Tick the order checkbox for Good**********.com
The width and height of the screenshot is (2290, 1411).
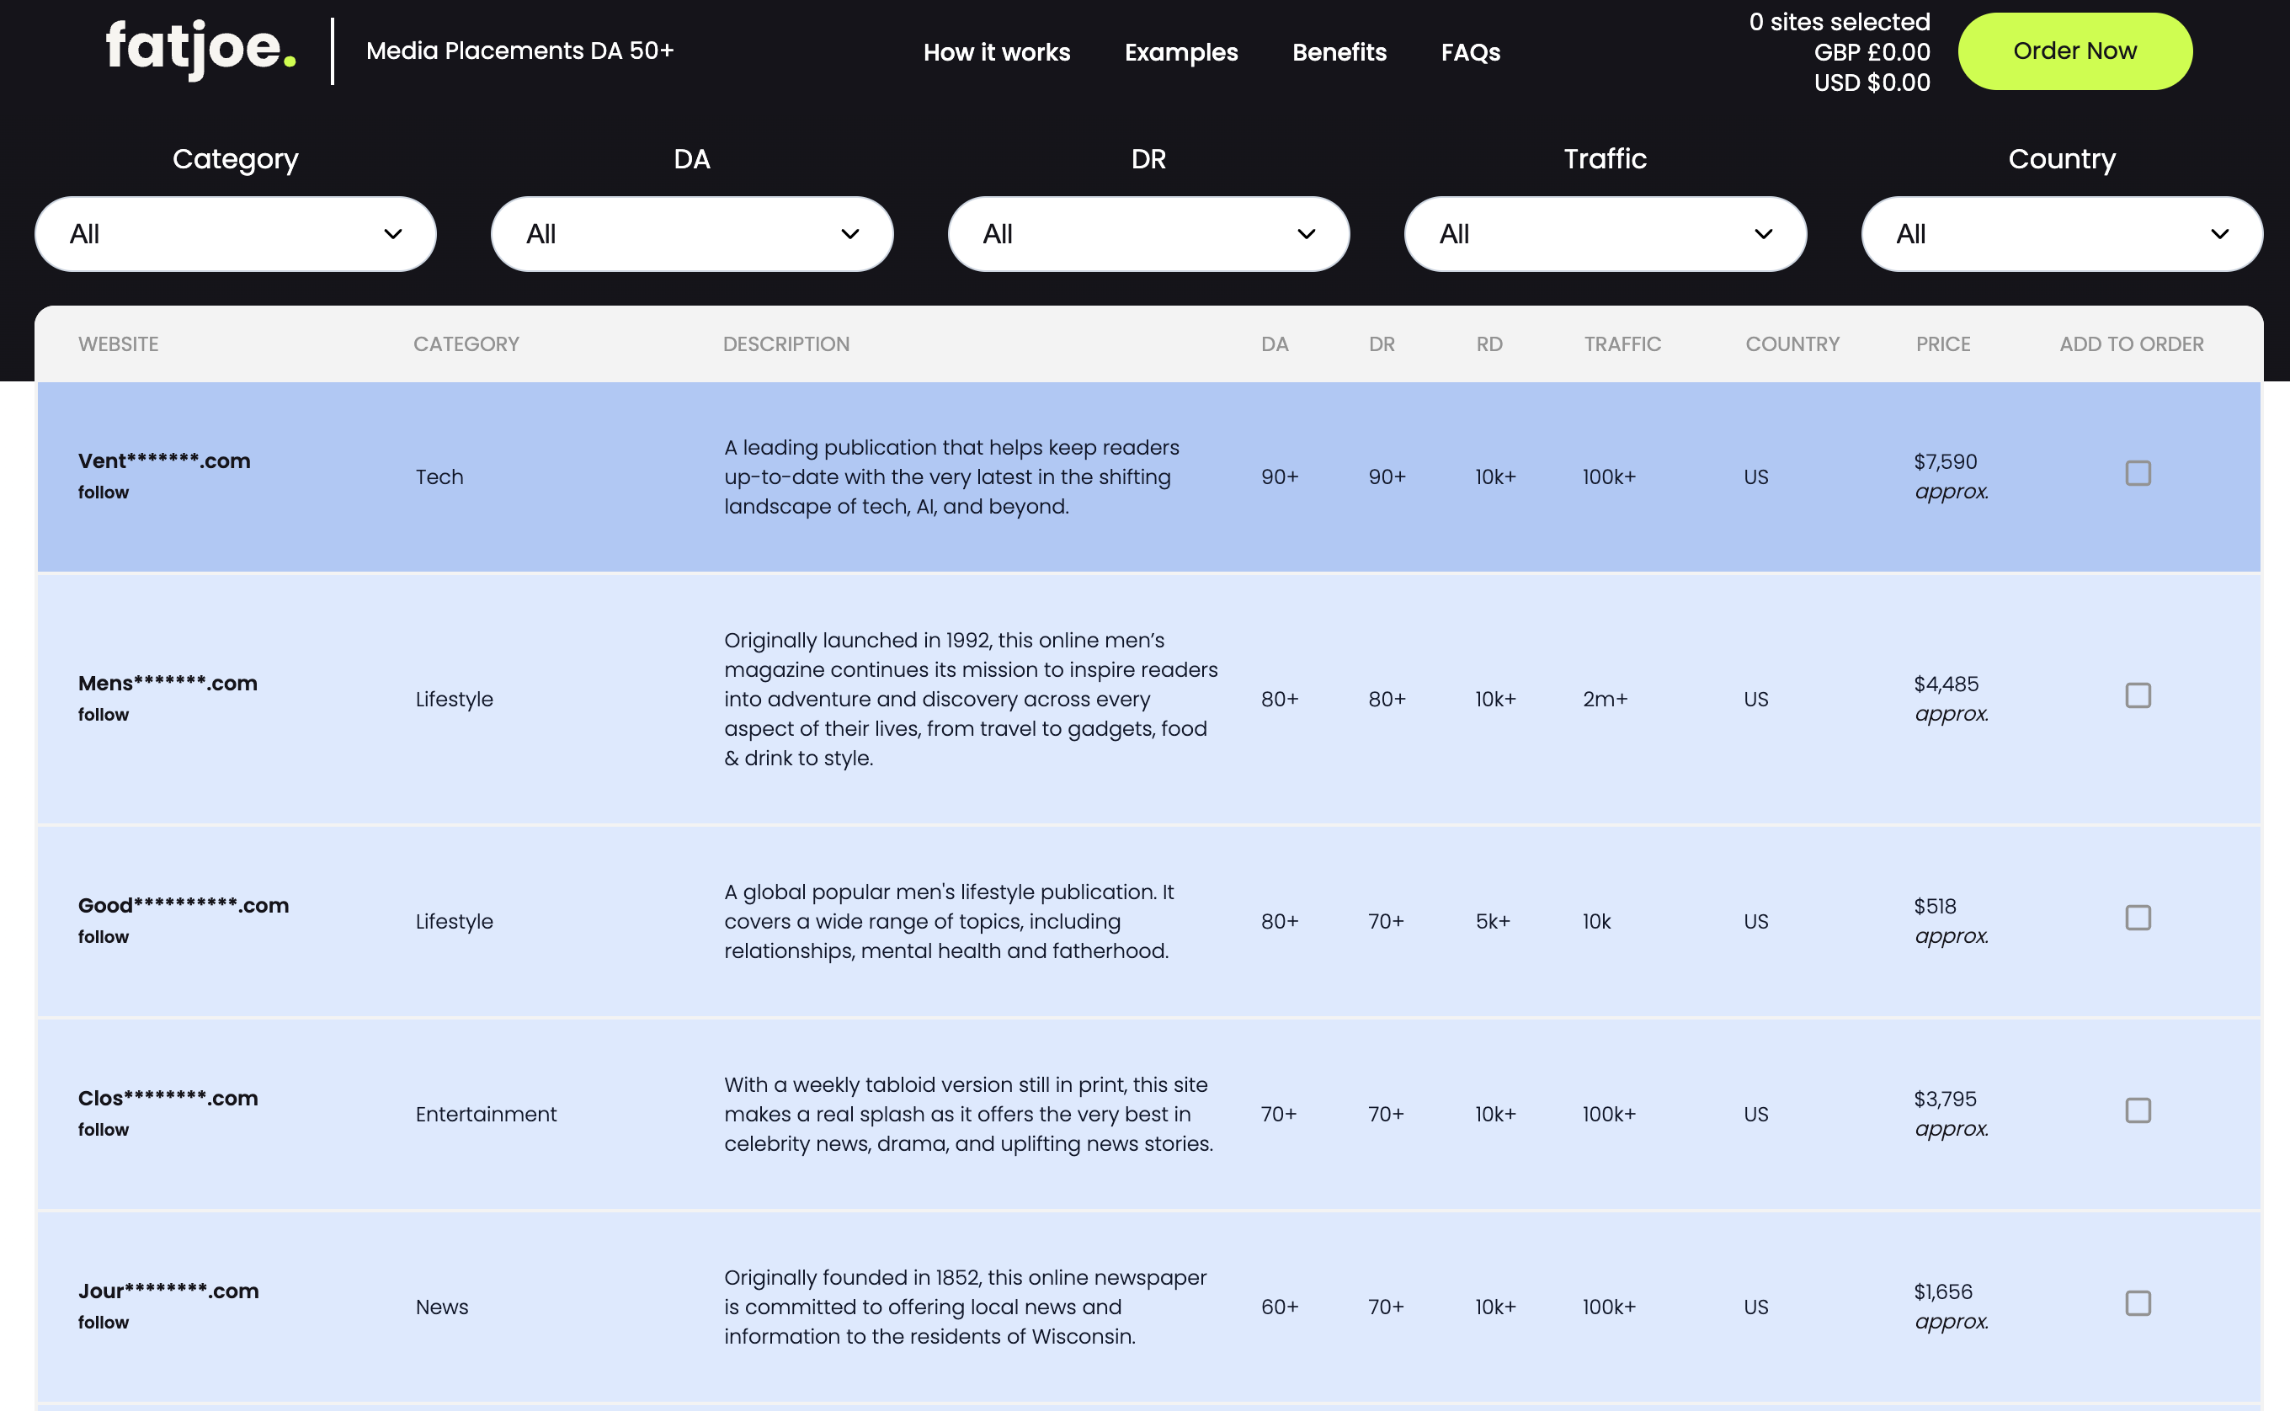2138,918
